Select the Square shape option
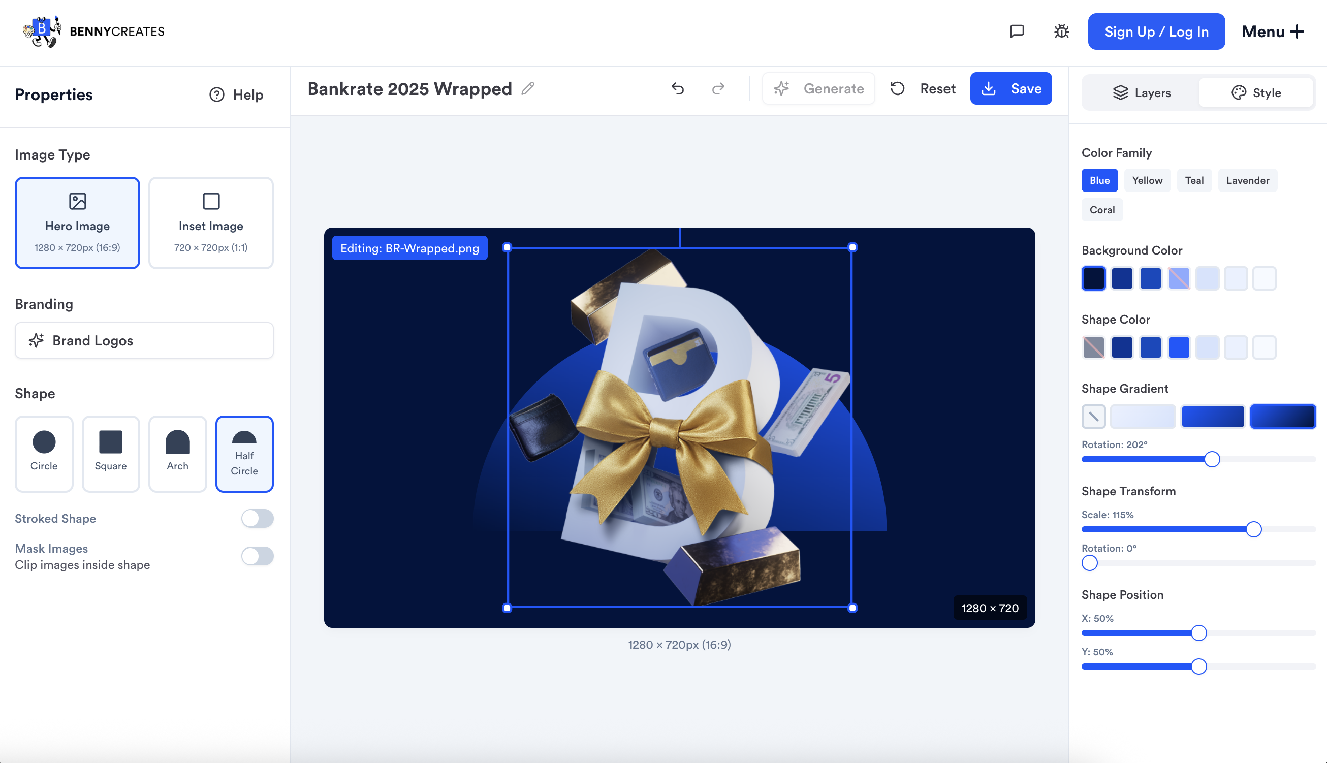Viewport: 1327px width, 763px height. pyautogui.click(x=111, y=454)
